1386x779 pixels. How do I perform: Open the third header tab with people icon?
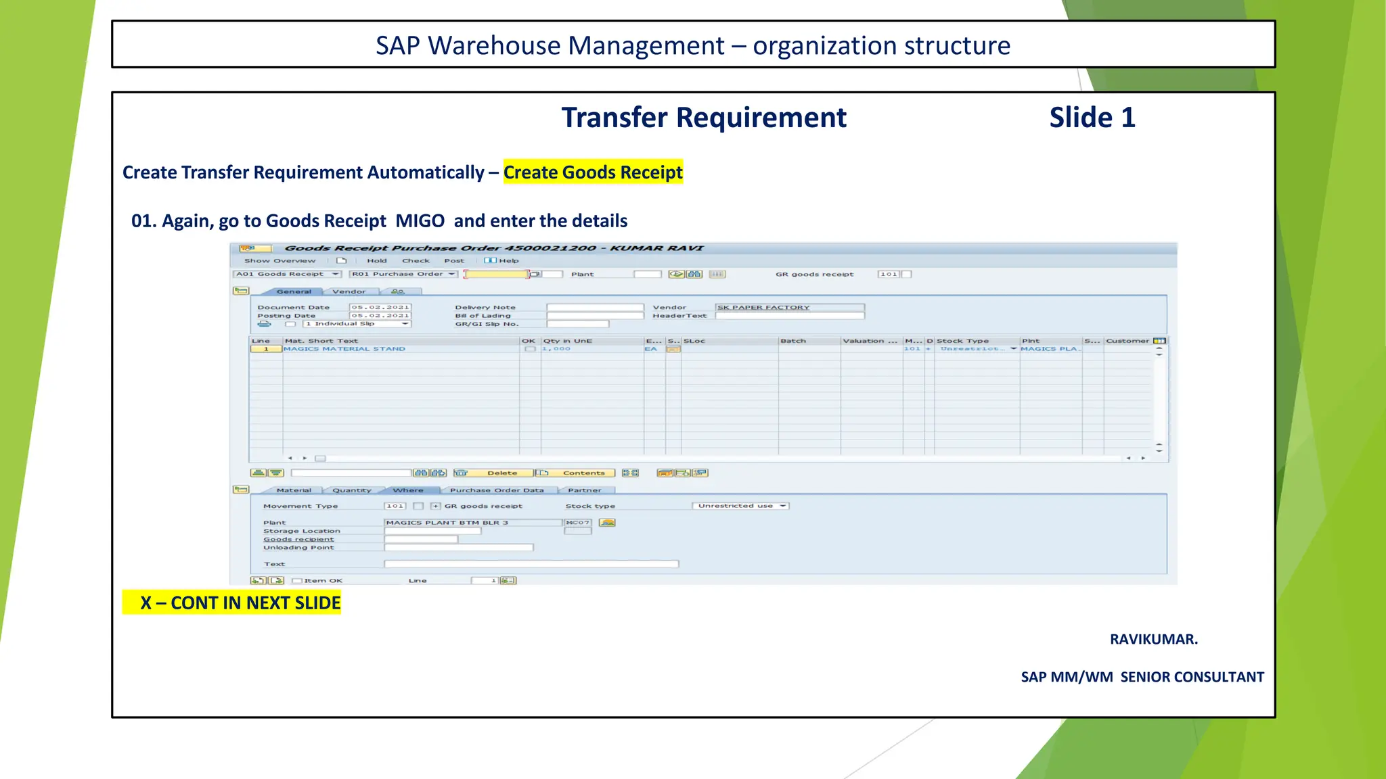pyautogui.click(x=399, y=291)
